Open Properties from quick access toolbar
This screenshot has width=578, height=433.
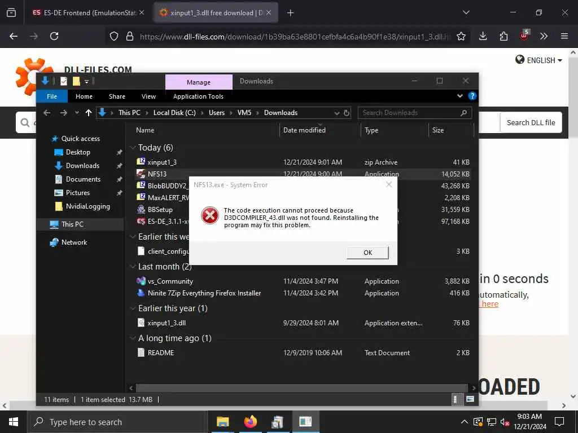click(64, 81)
